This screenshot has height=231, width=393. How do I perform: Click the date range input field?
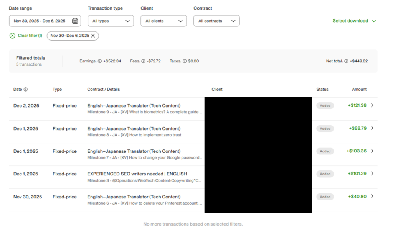click(x=40, y=21)
